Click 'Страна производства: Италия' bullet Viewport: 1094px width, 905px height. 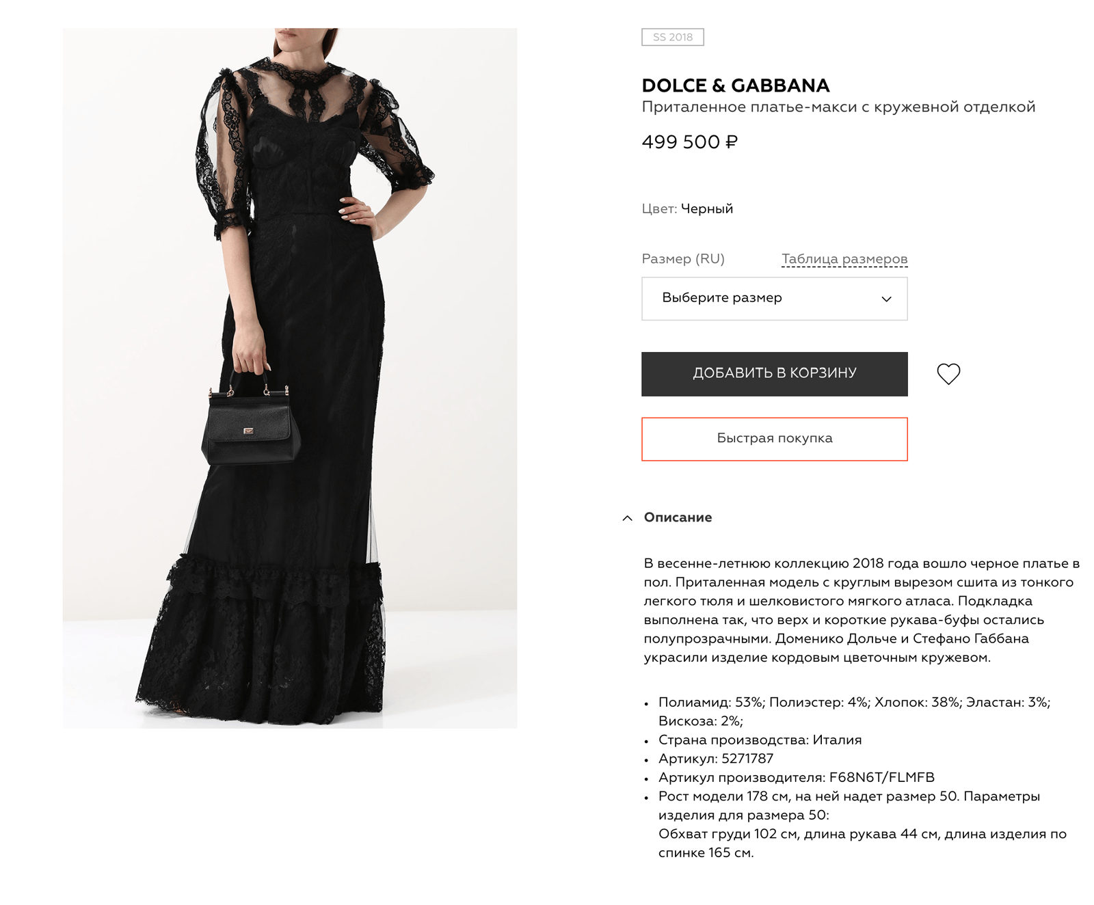click(760, 740)
